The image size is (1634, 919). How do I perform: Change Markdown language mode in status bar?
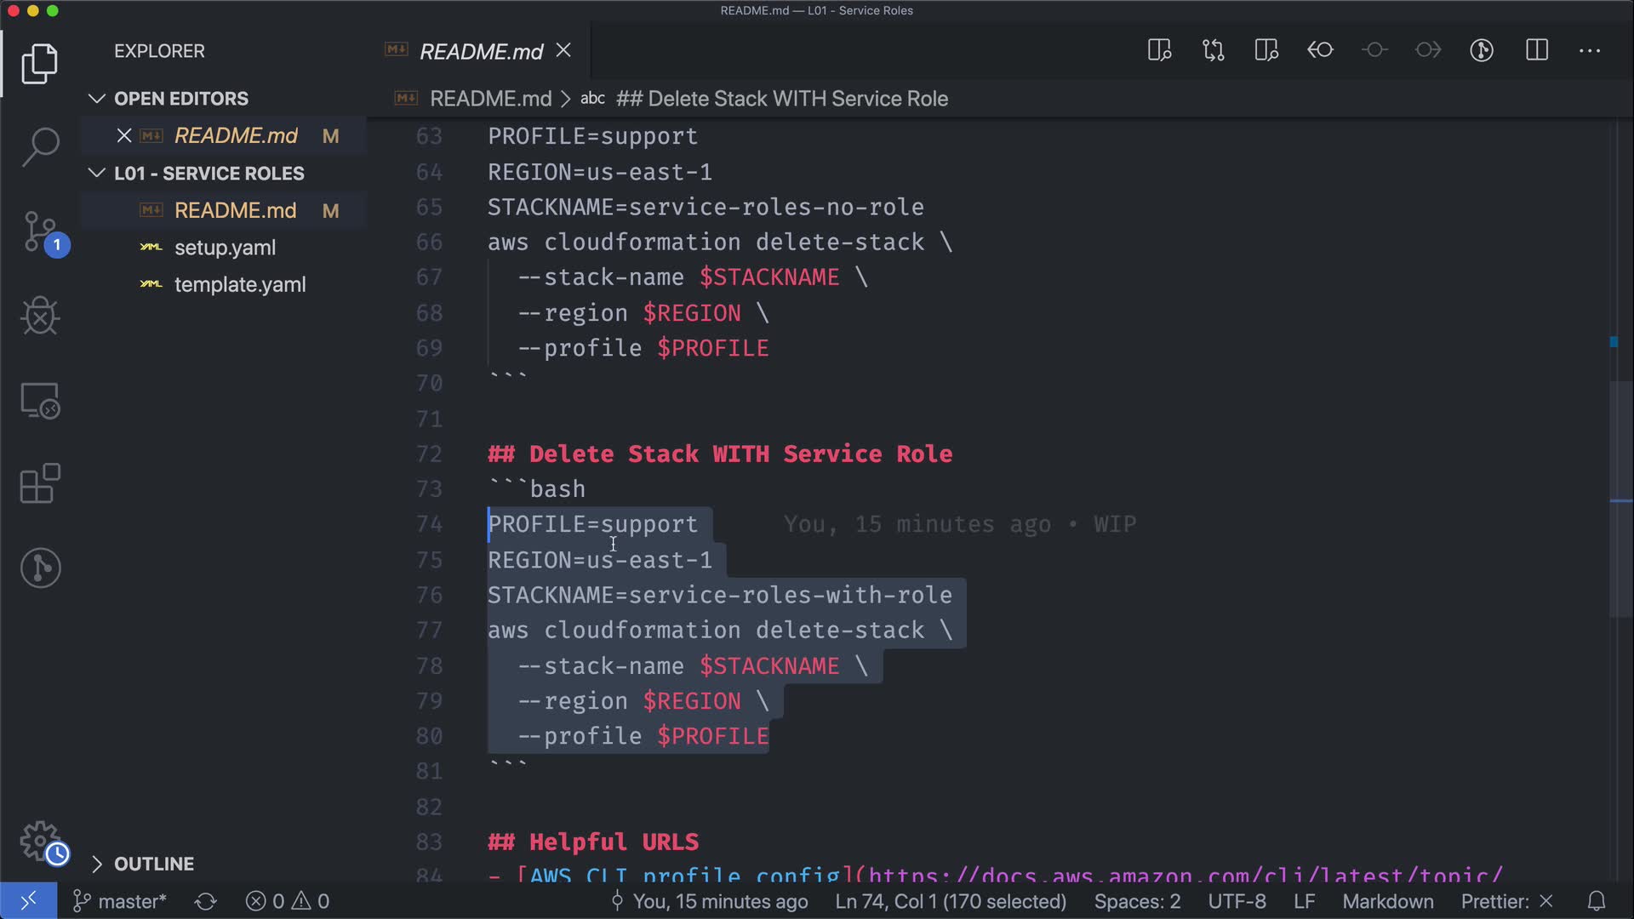(x=1387, y=901)
